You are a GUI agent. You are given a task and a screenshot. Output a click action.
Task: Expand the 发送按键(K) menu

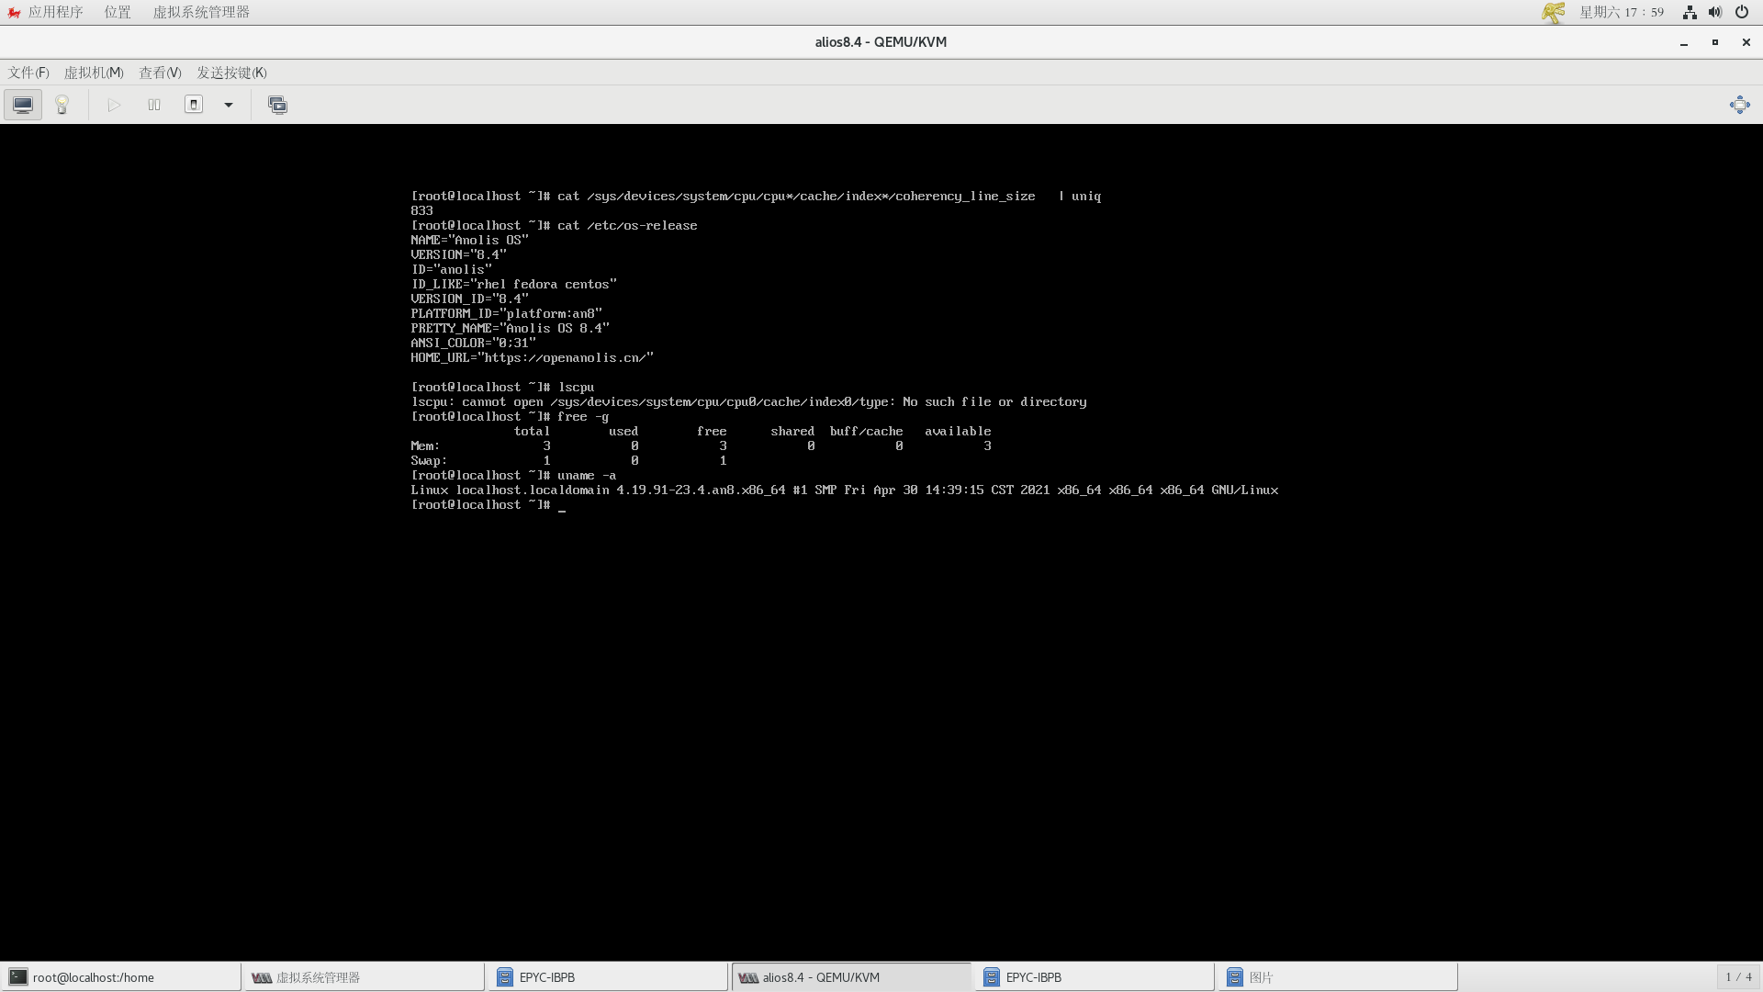[231, 73]
